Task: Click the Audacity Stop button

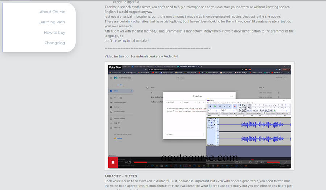Action: [220, 107]
